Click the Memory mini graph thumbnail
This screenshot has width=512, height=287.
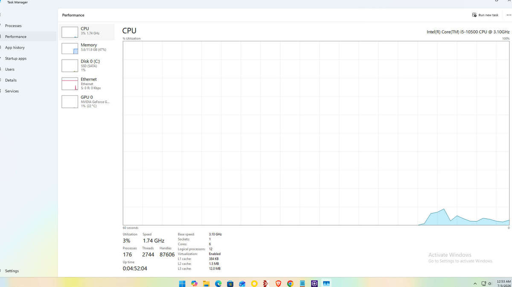coord(70,48)
